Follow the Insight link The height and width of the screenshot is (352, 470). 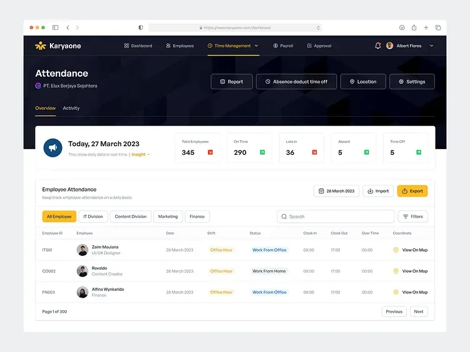[141, 154]
